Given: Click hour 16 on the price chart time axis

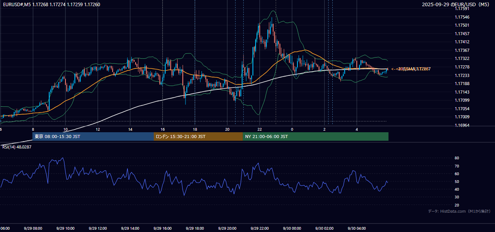Looking at the screenshot, I should 163,129.
